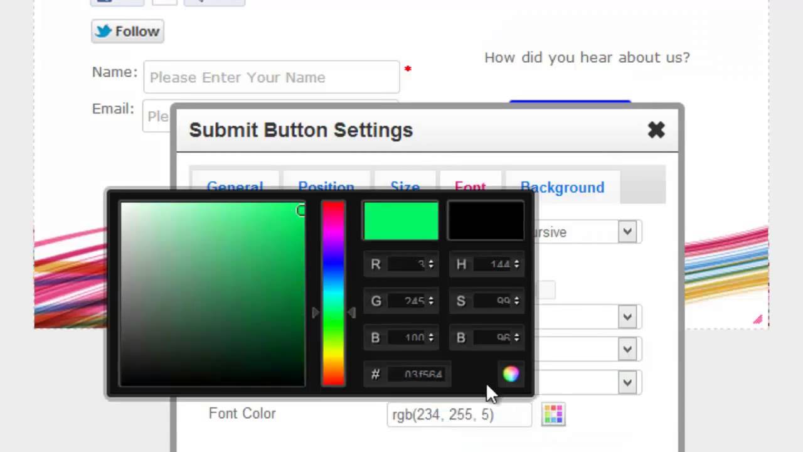Image resolution: width=803 pixels, height=452 pixels.
Task: Click the Font Color label
Action: (242, 414)
